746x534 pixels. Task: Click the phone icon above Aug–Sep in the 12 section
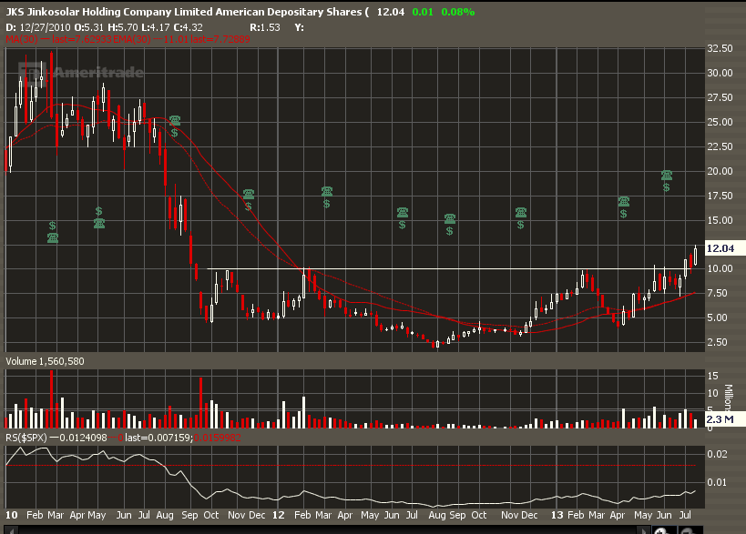coord(450,218)
